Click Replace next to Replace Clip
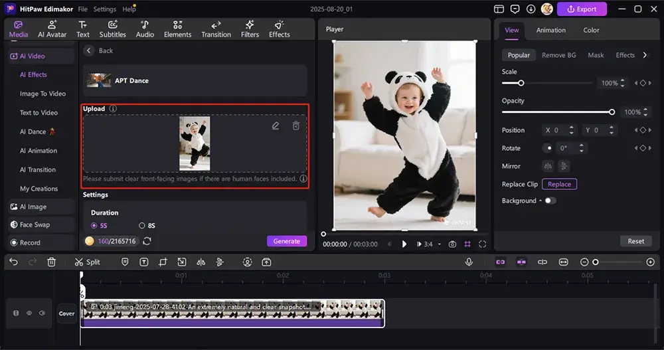This screenshot has width=664, height=350. tap(559, 184)
